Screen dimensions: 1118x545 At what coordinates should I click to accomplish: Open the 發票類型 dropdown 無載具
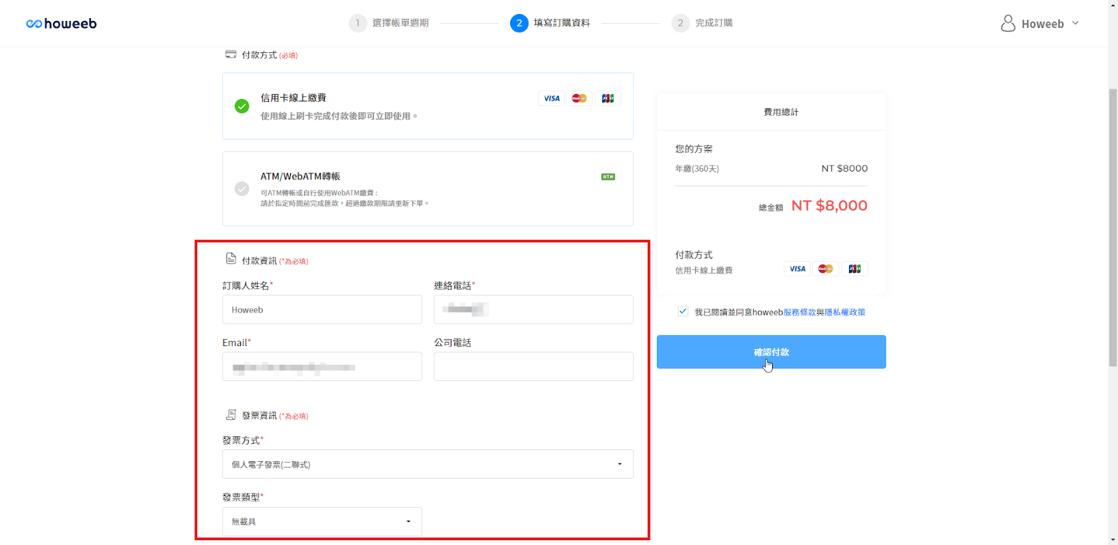[x=322, y=521]
